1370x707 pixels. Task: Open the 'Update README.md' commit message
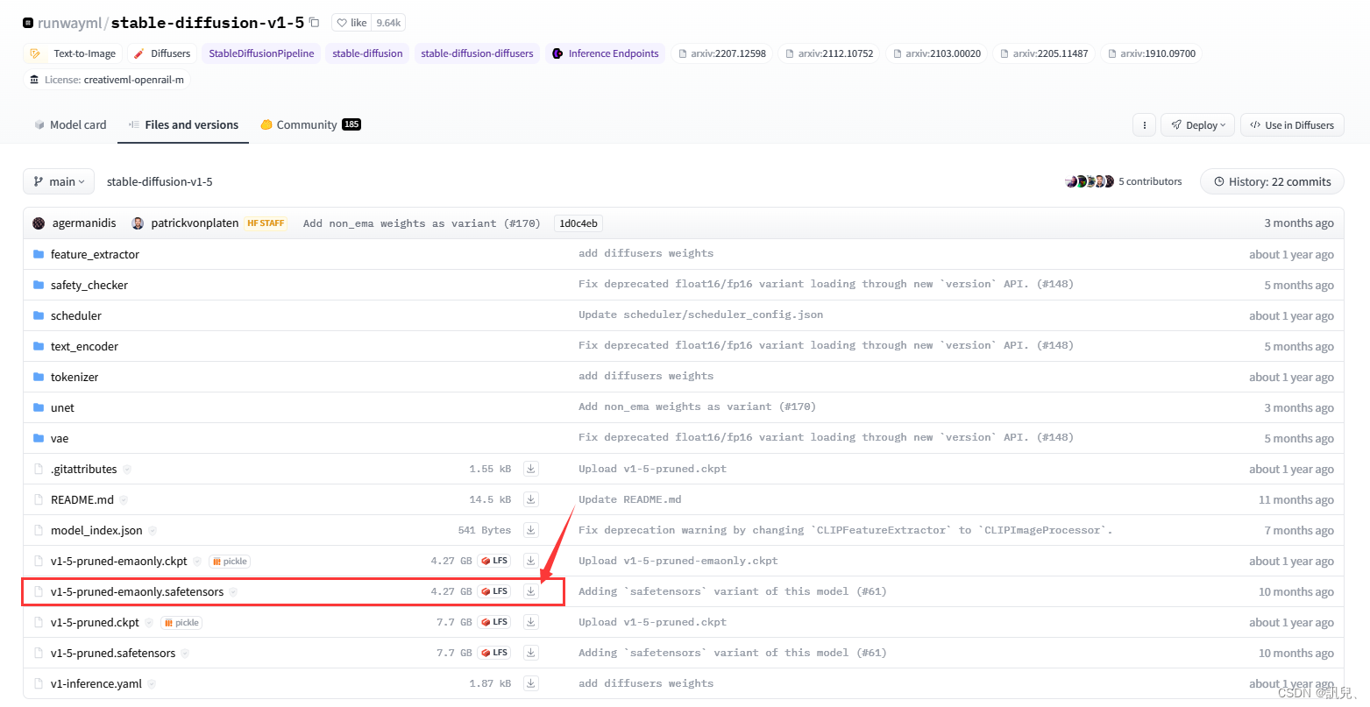[629, 499]
